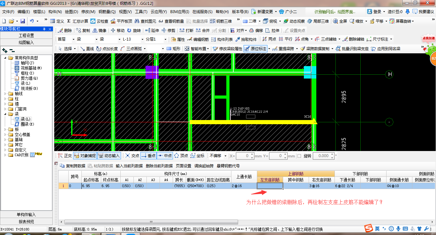Open 编辑钢筋 edit rebar tool
This screenshot has width=436, height=235.
point(198,39)
